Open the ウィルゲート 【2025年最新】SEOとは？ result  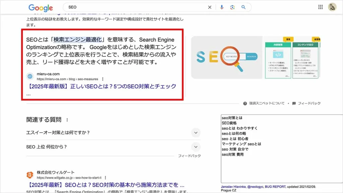pyautogui.click(x=106, y=185)
